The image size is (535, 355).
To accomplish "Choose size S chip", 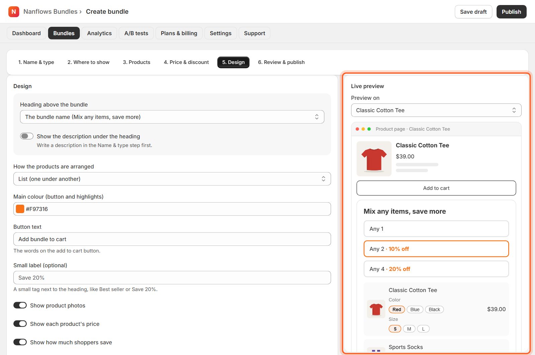I will pyautogui.click(x=395, y=329).
